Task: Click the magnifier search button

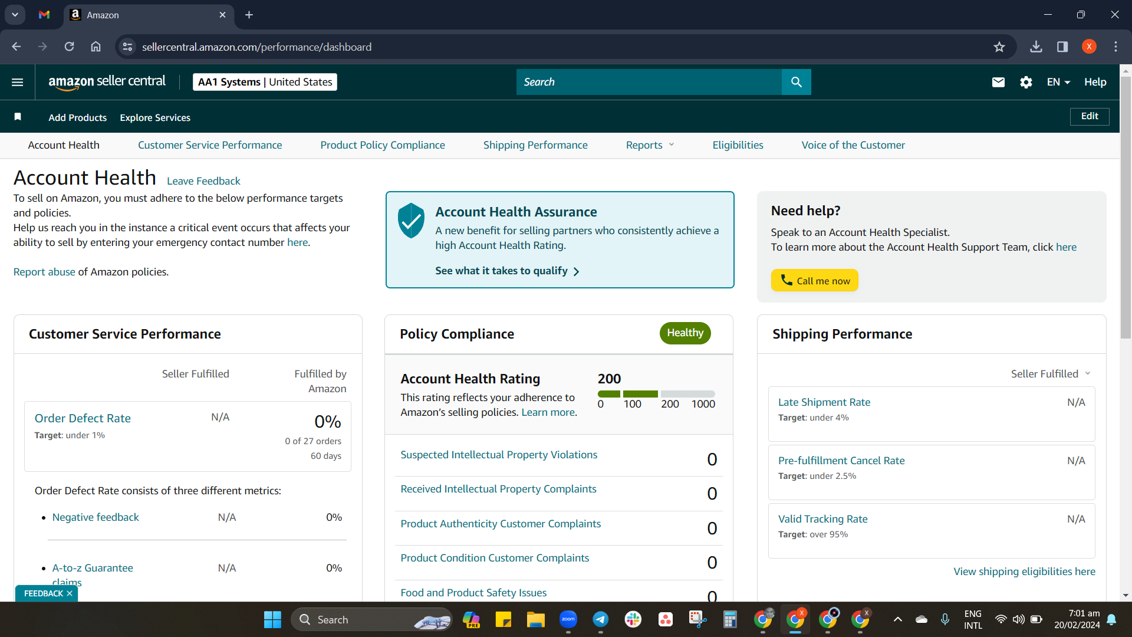Action: (x=796, y=82)
